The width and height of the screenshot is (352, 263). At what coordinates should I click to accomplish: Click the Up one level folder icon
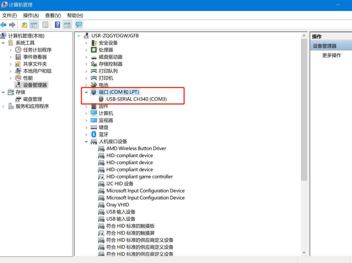coord(24,25)
